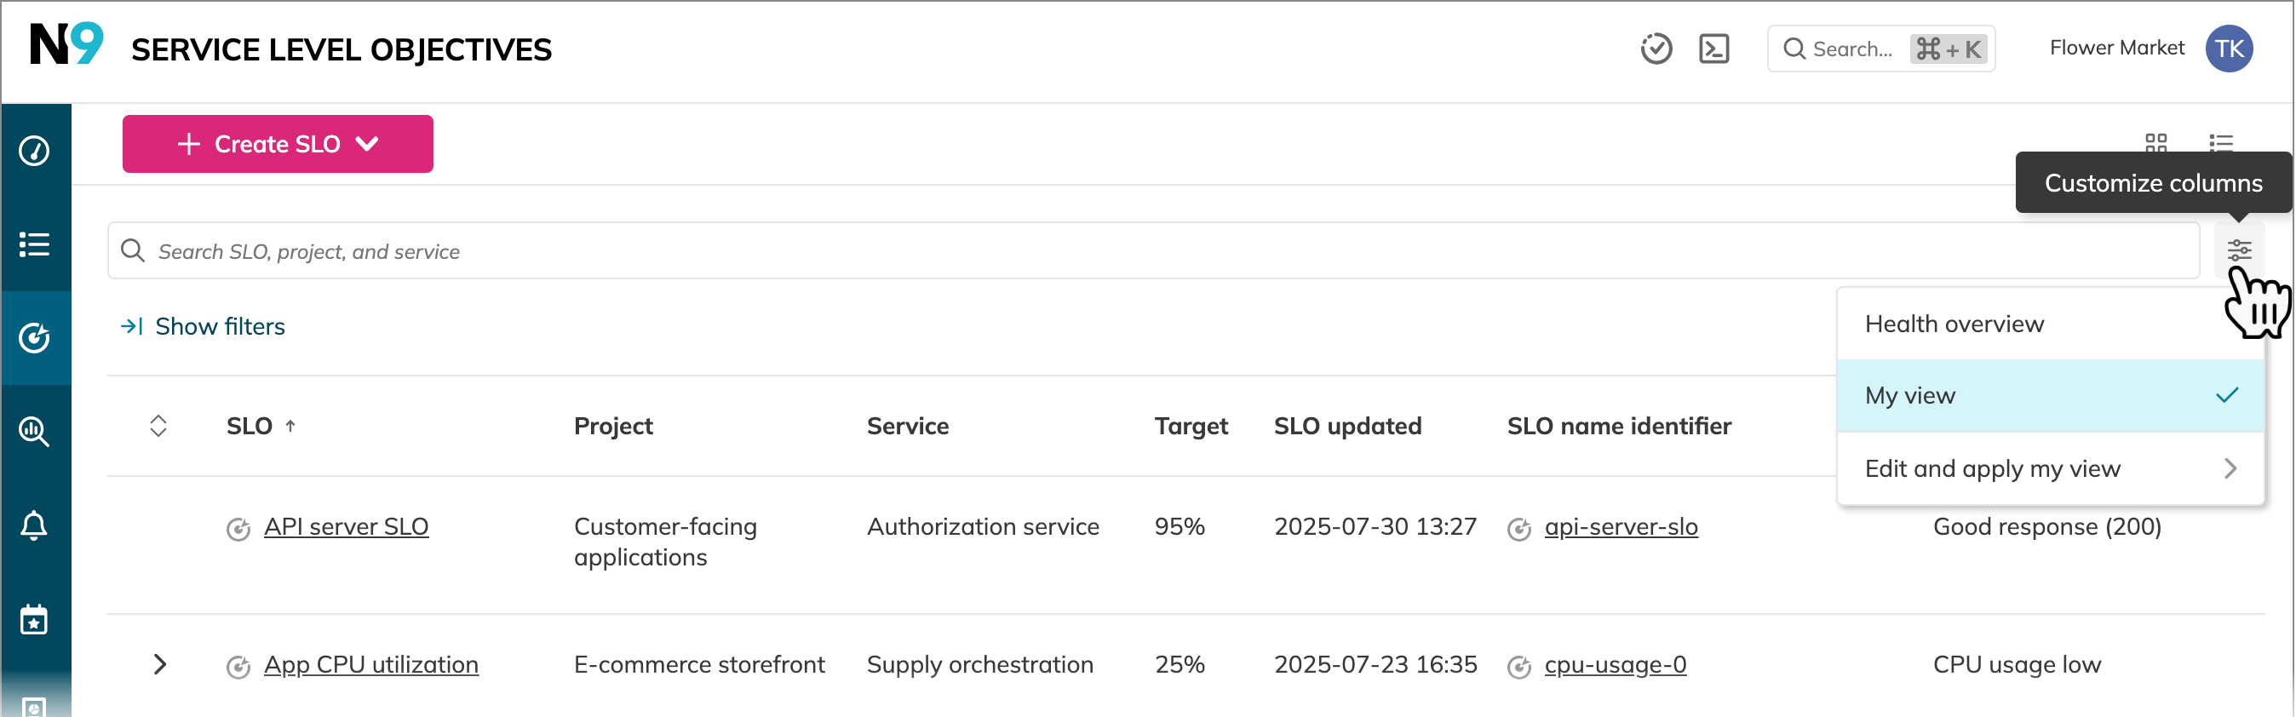
Task: Open the list view sidebar icon
Action: 35,244
